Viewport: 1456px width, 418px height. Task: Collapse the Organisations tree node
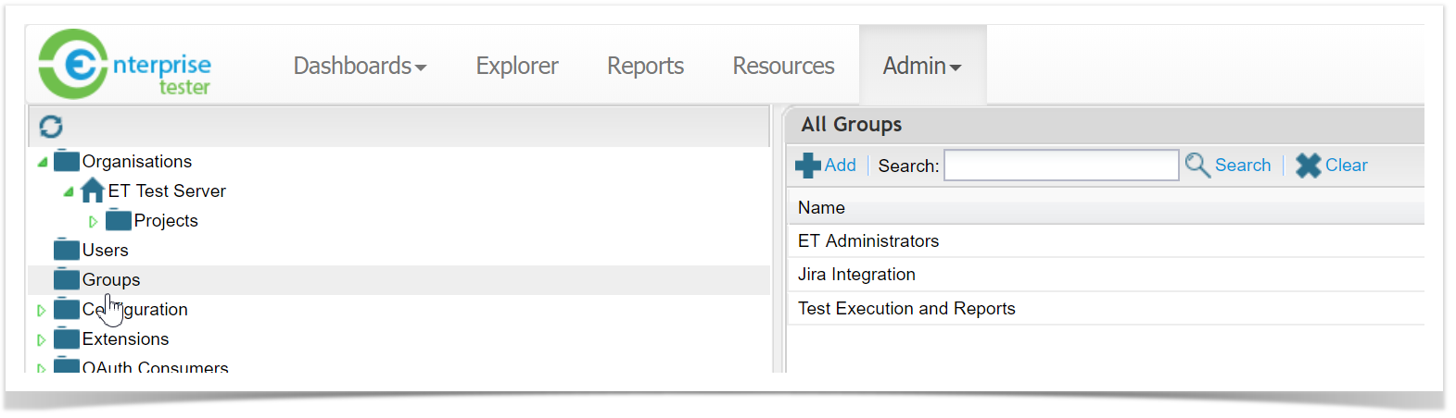click(x=42, y=162)
